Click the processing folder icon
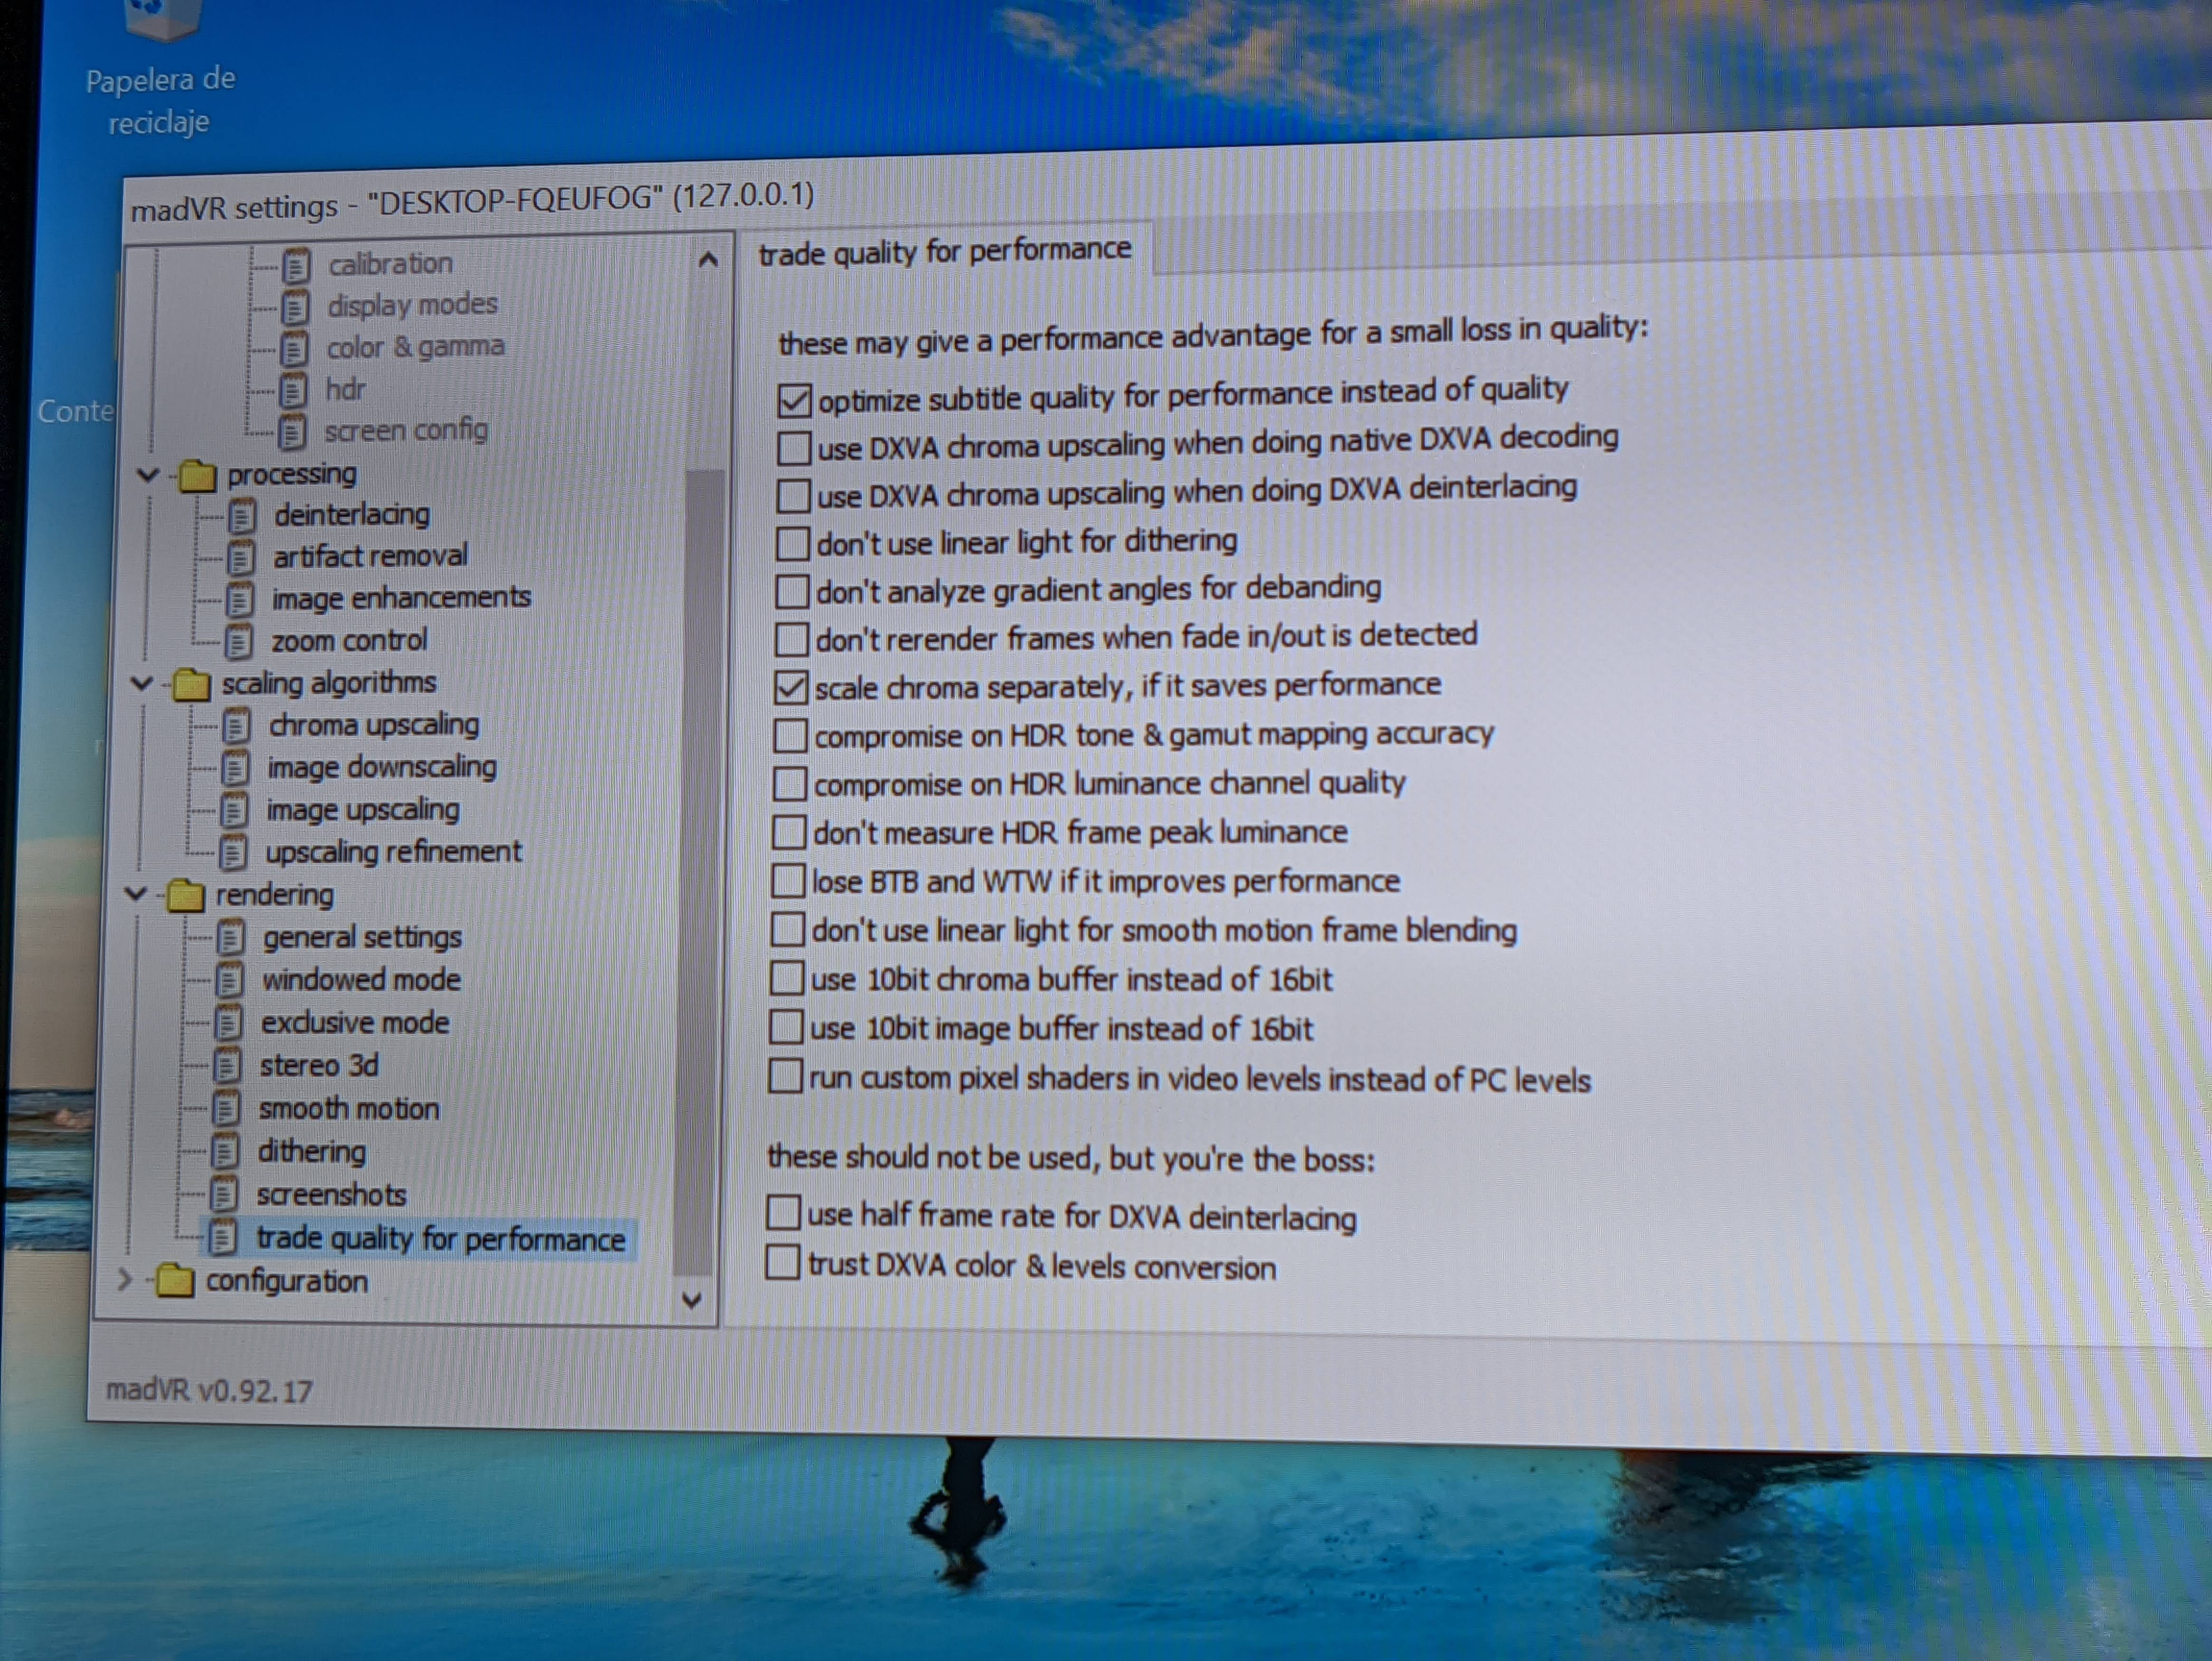 coord(197,476)
